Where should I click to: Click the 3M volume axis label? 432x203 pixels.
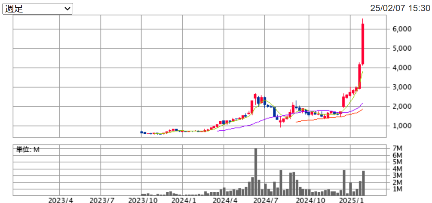pos(398,176)
